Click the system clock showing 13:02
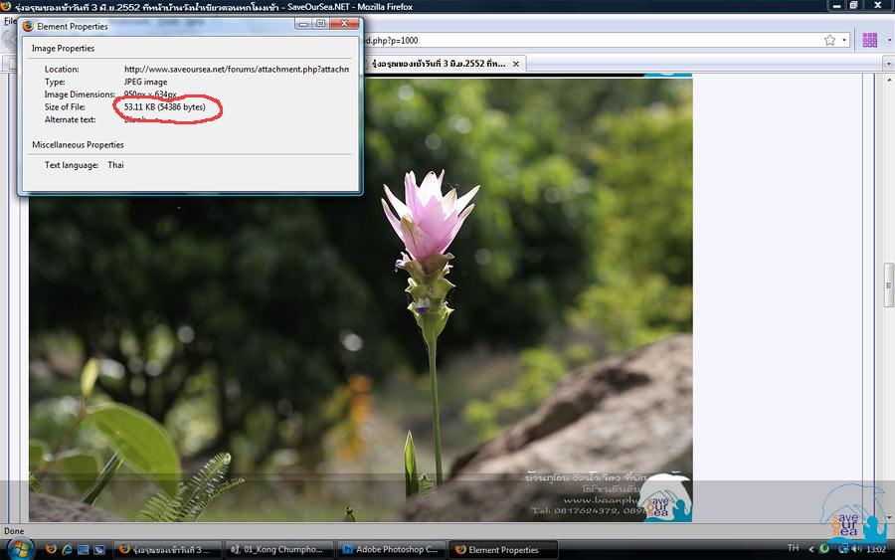The height and width of the screenshot is (560, 895). pyautogui.click(x=877, y=549)
